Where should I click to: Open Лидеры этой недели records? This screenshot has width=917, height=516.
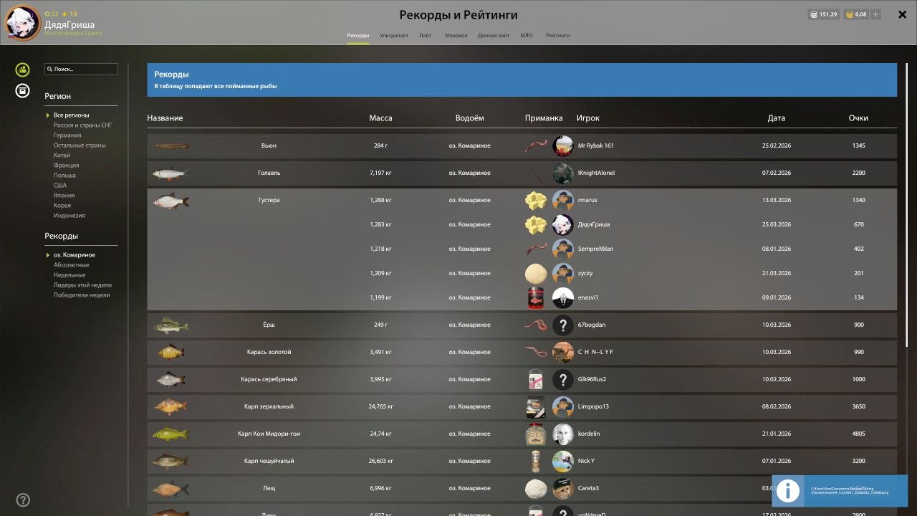82,285
